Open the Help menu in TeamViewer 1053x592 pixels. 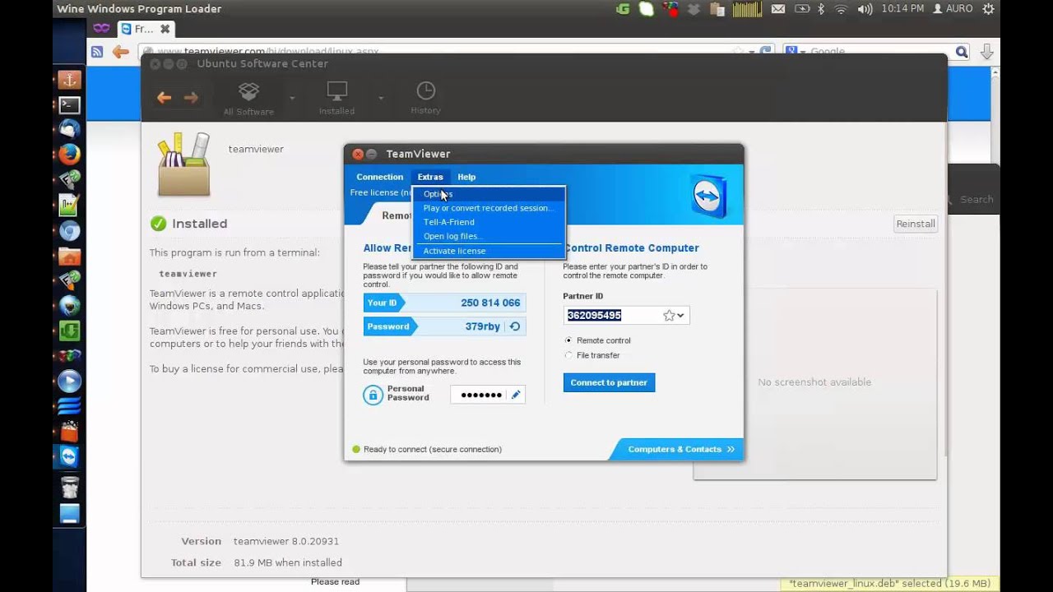[466, 177]
